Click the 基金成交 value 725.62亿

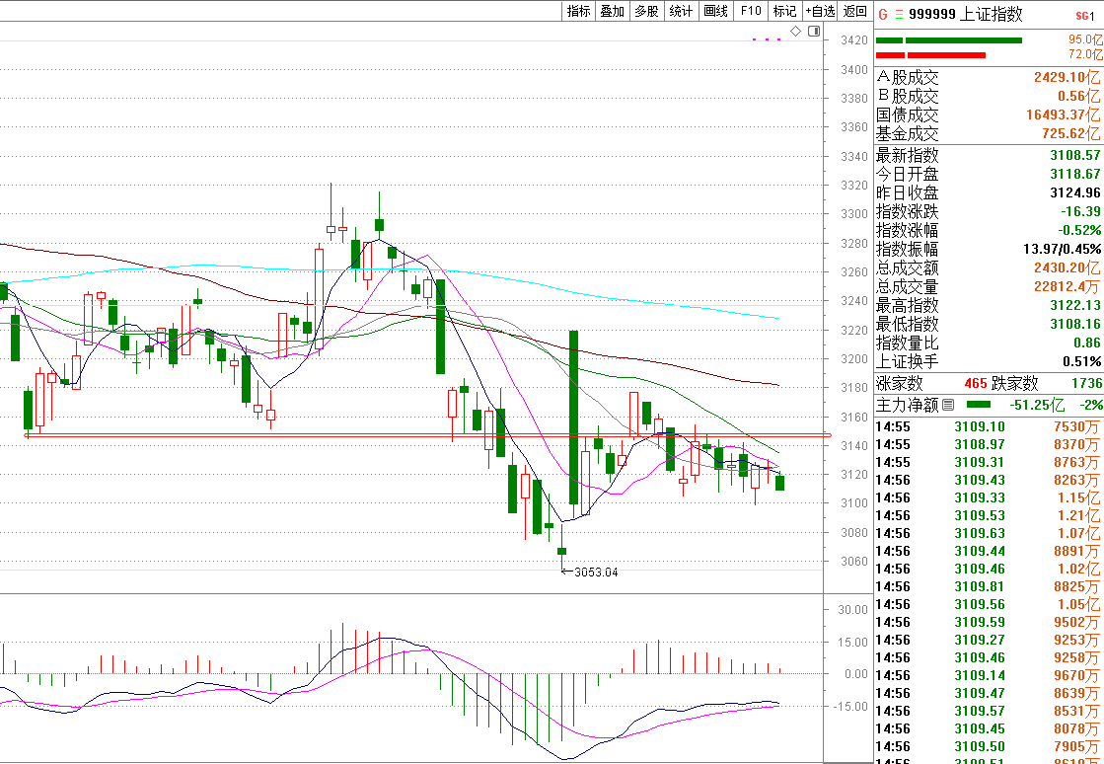[1070, 133]
